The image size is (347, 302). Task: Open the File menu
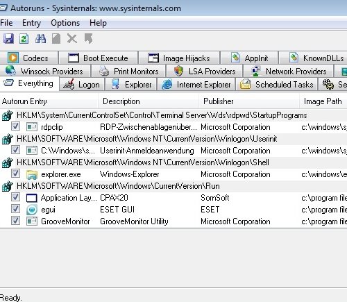click(x=6, y=23)
